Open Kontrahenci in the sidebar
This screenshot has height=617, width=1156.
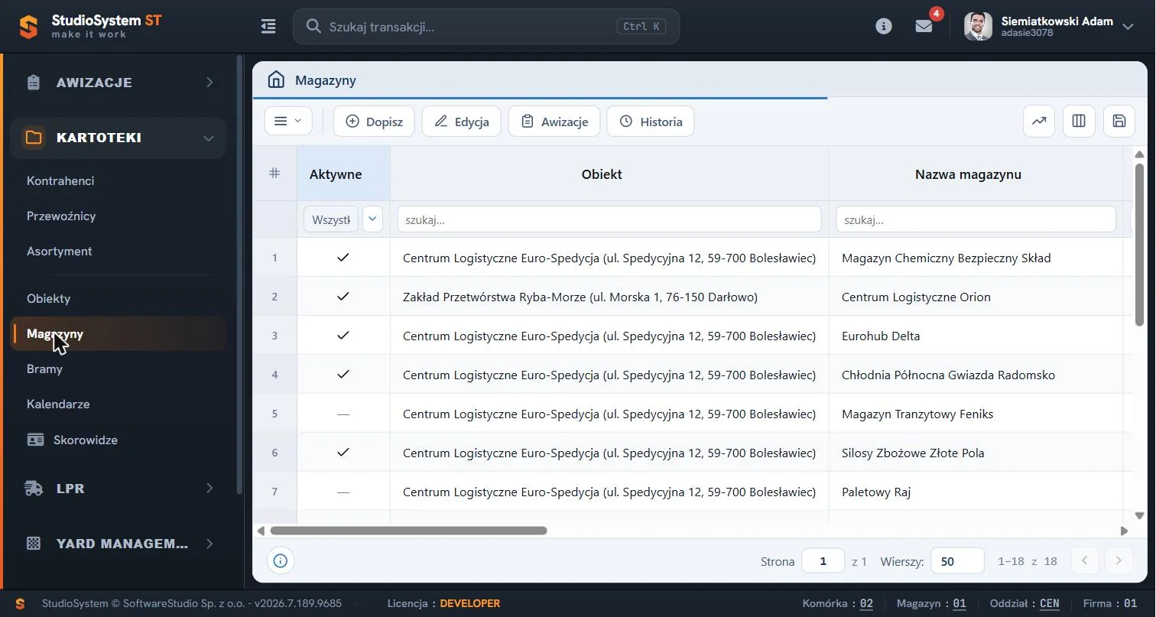(60, 180)
